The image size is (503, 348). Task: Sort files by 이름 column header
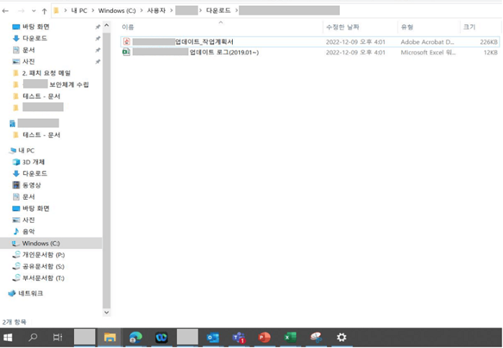pos(128,27)
